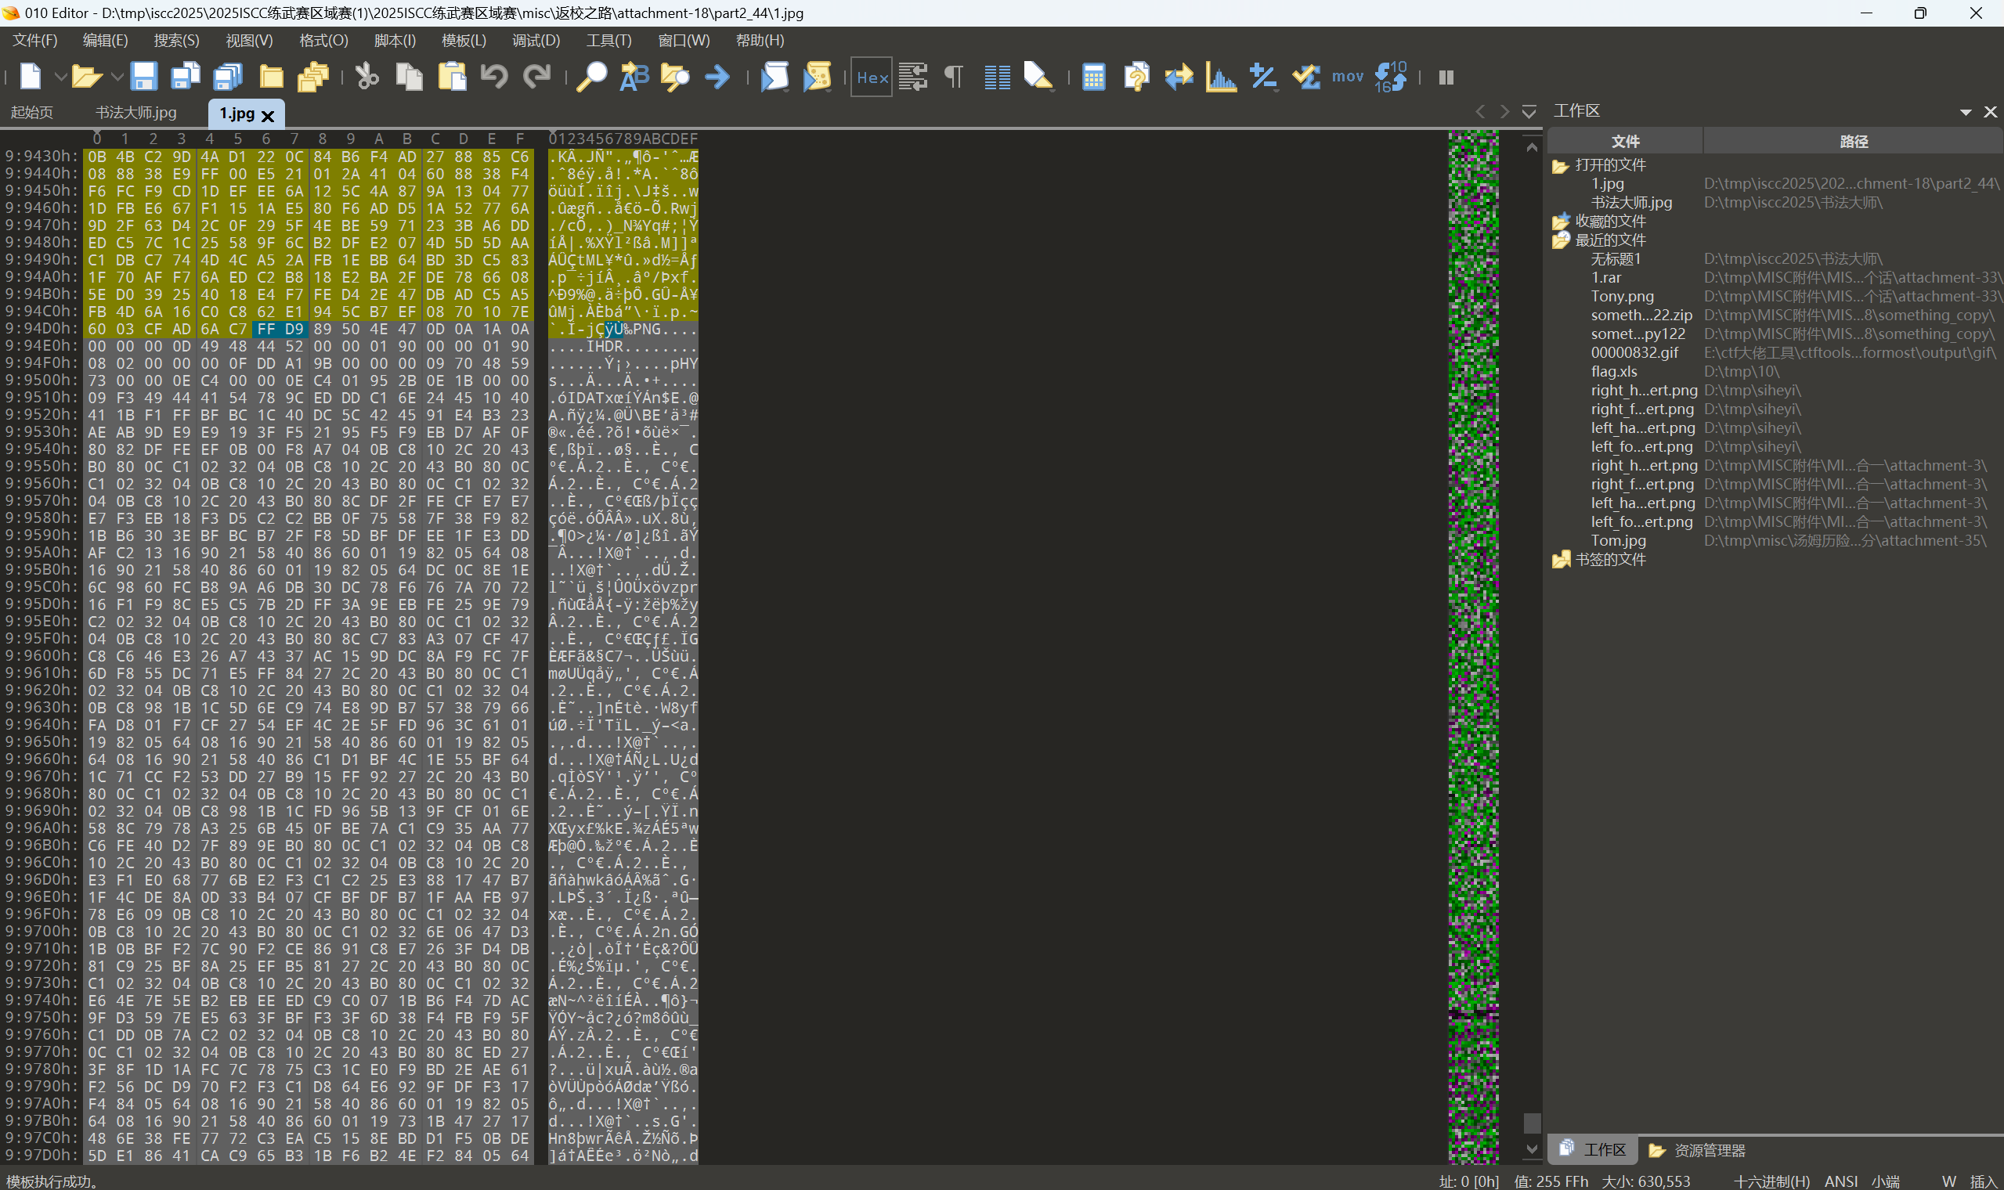Click the double-arrow convert icon
Image resolution: width=2004 pixels, height=1190 pixels.
[x=1179, y=77]
